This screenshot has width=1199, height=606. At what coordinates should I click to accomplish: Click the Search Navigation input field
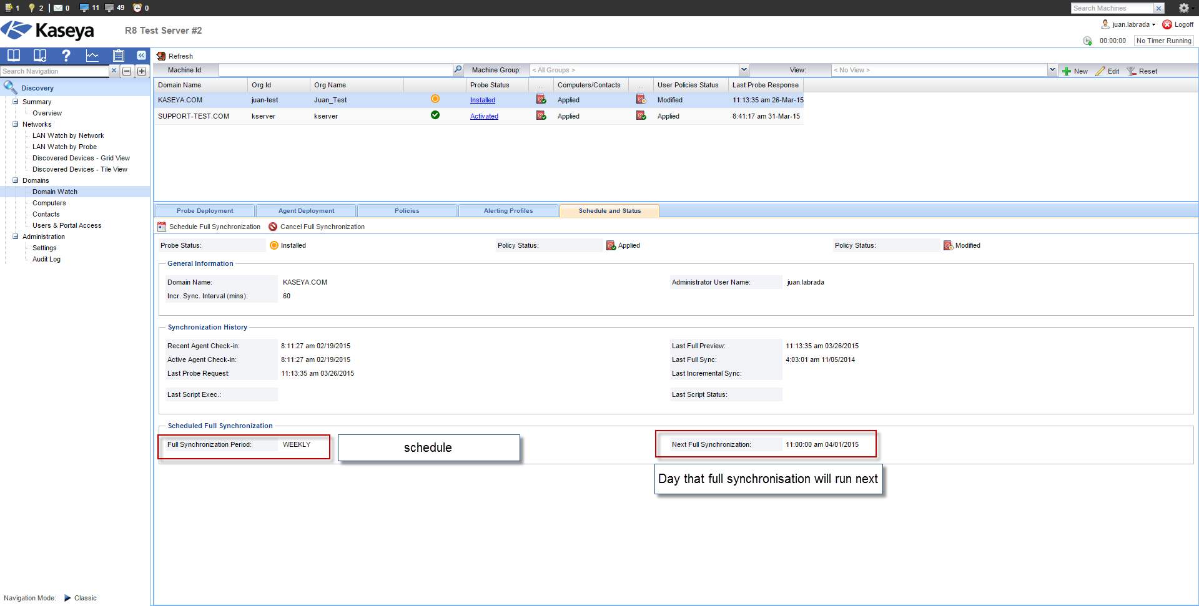54,71
